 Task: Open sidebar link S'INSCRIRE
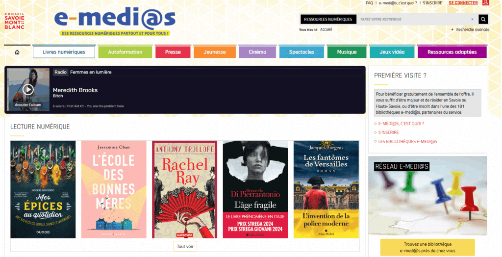pos(388,132)
